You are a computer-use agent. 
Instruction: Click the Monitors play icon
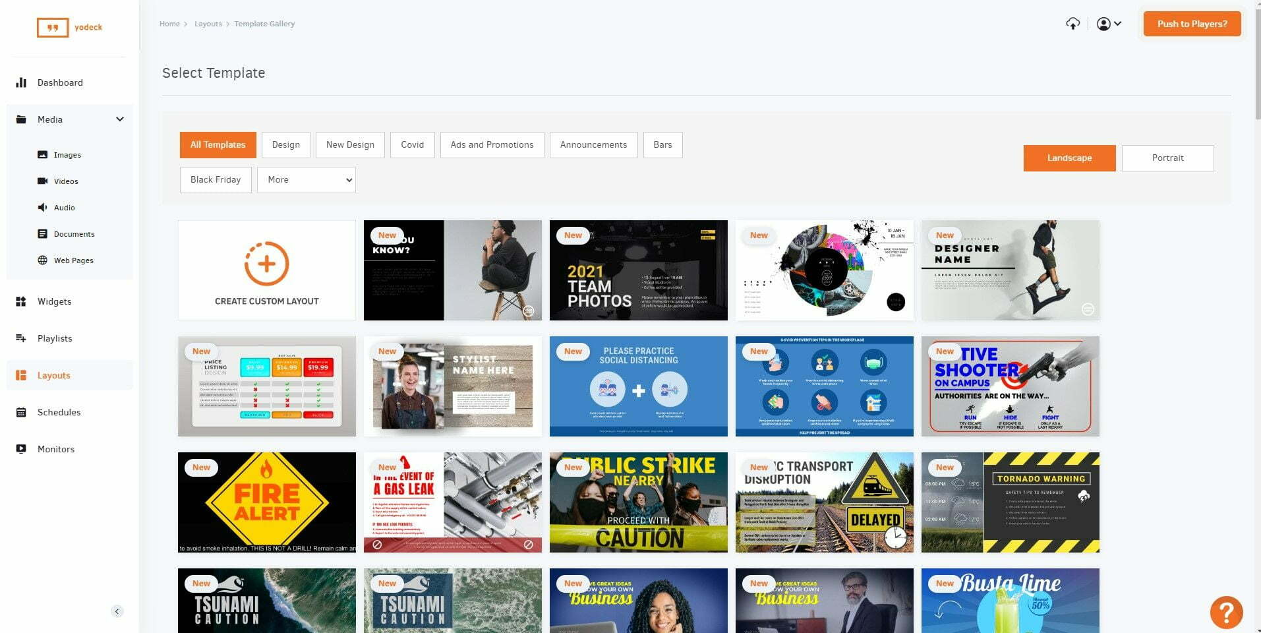(21, 449)
